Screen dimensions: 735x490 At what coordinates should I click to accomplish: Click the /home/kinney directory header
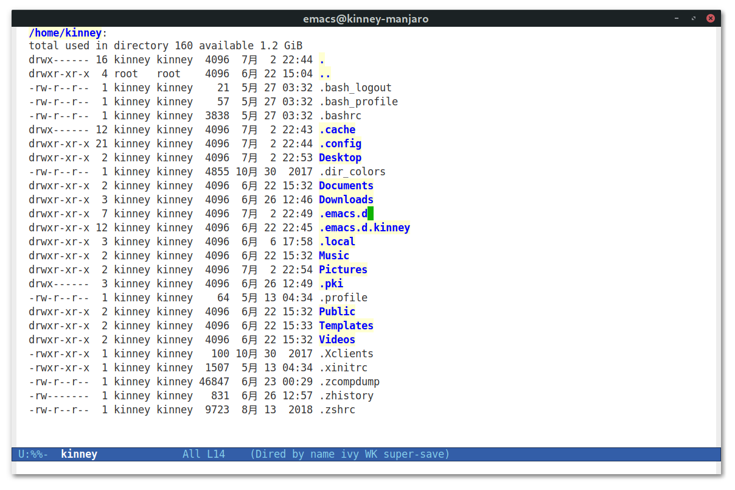[x=65, y=32]
